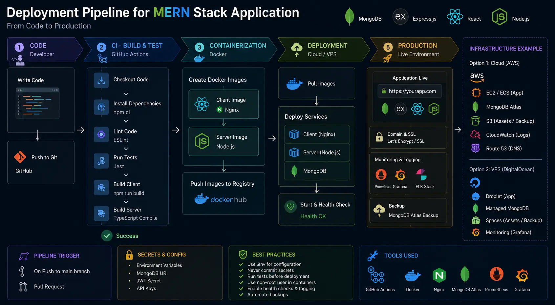Click the ELK Stack icon

(421, 175)
